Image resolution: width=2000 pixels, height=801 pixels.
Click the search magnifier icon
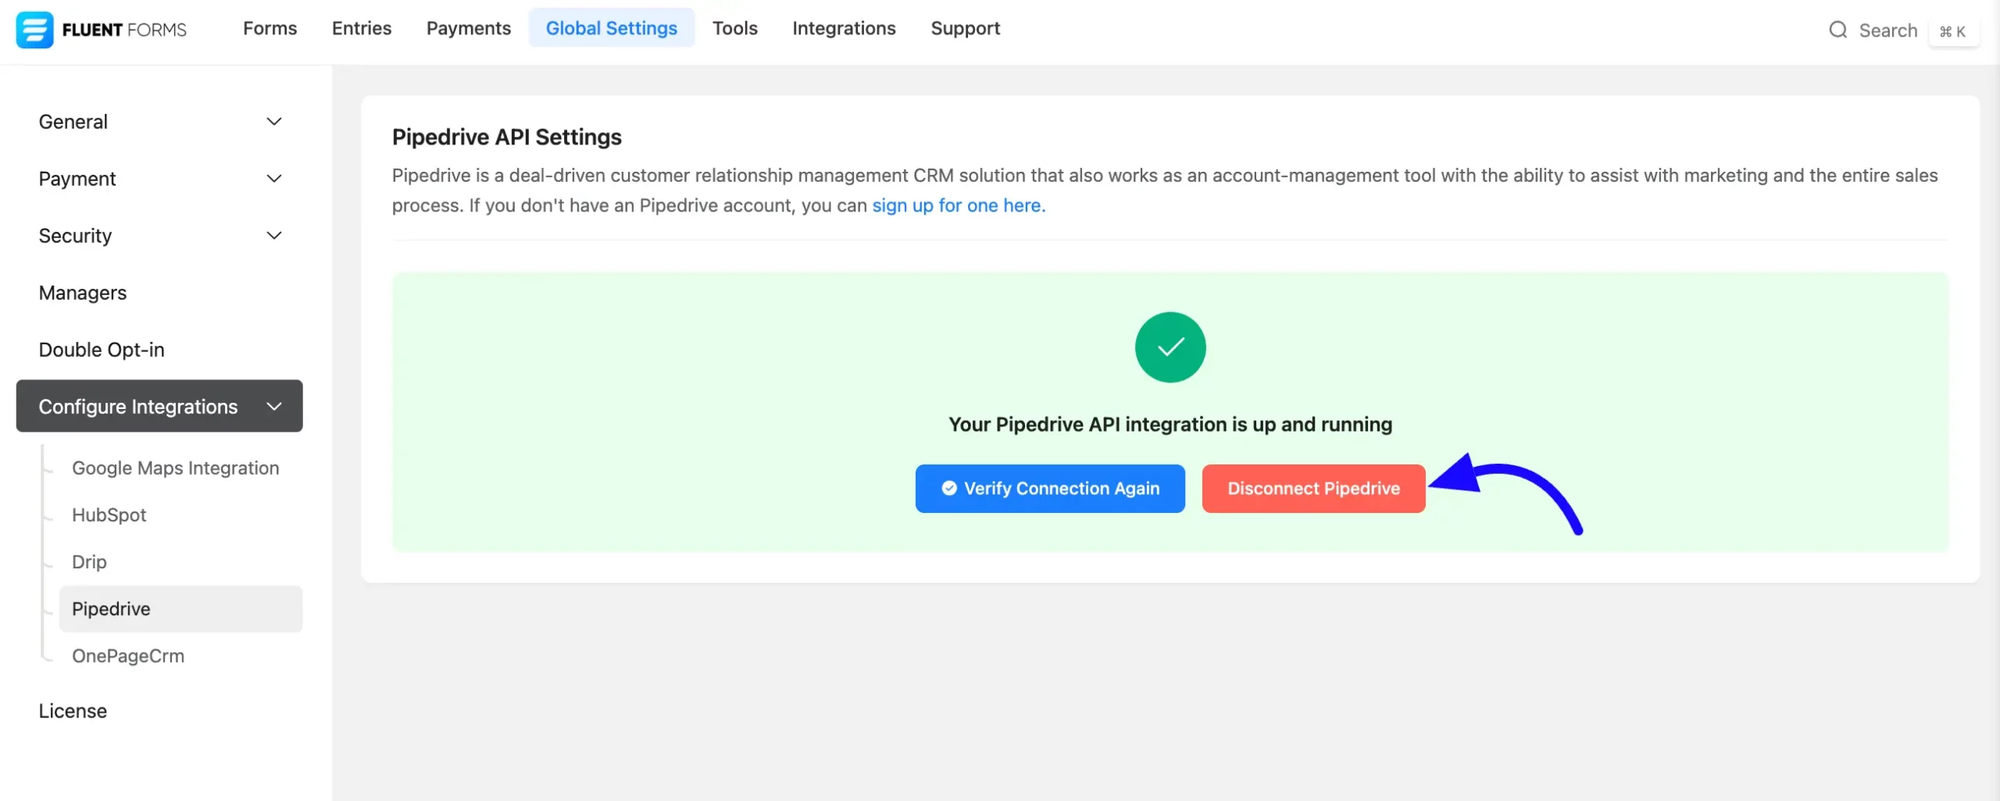pyautogui.click(x=1837, y=30)
